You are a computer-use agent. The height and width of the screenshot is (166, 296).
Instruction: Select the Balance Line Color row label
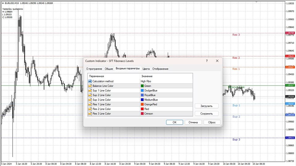pyautogui.click(x=103, y=86)
